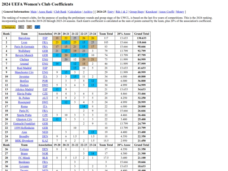Open the Ajax team link
Screen dimensions: 228x171
(24, 132)
